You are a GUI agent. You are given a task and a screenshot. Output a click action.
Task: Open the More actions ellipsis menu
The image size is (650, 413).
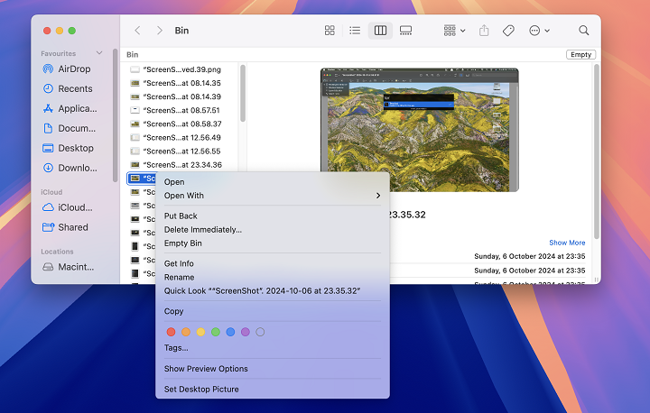pyautogui.click(x=539, y=31)
